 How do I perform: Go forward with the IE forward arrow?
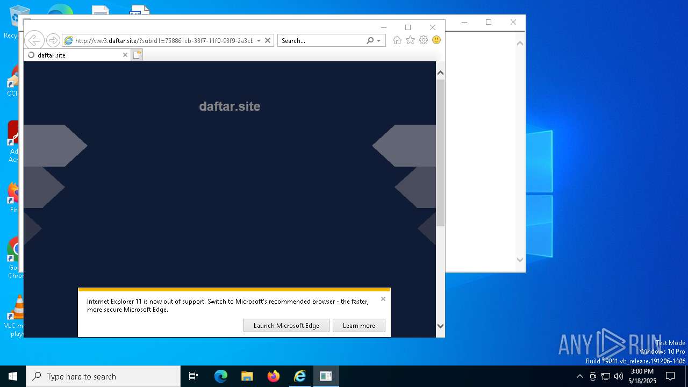(x=53, y=40)
